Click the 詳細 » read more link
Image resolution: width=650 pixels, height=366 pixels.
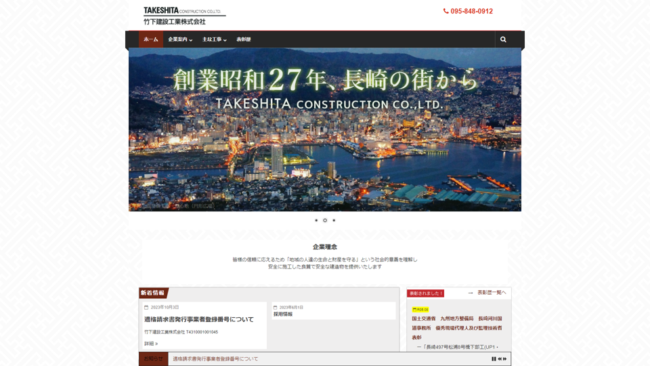pos(151,344)
